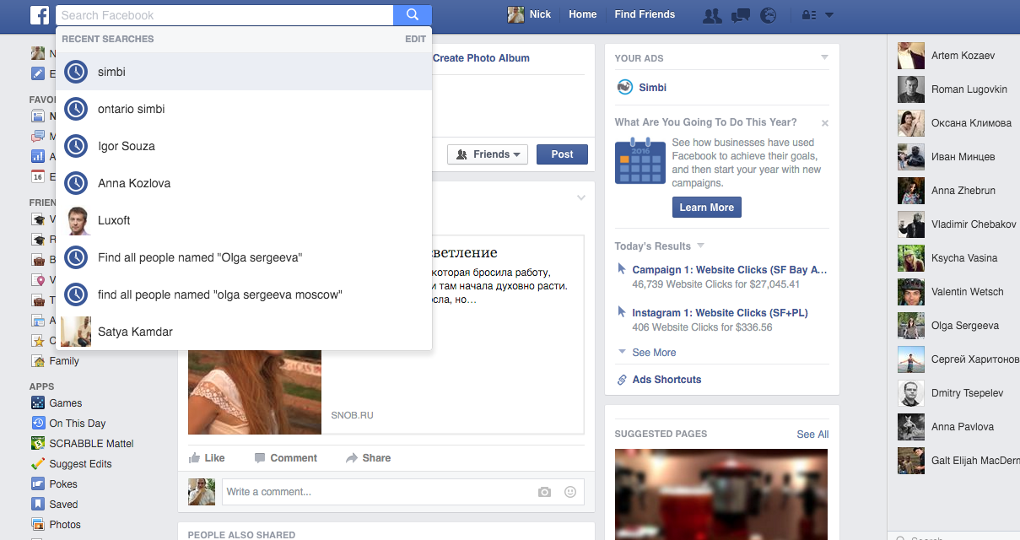Screen dimensions: 1020x540
Task: Click Luxoft profile picture in recent searches
Action: point(78,220)
